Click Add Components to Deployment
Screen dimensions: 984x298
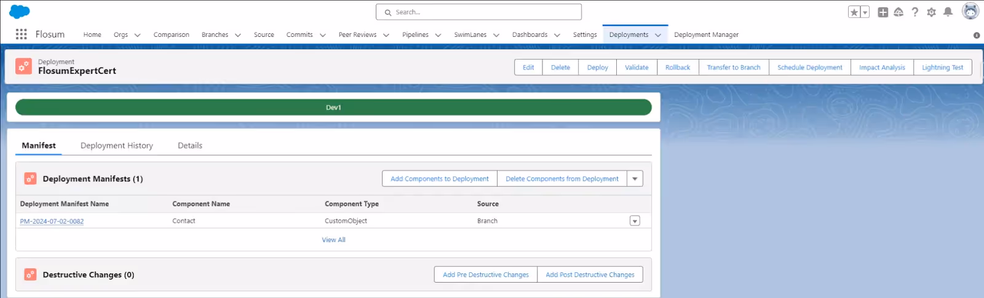440,179
